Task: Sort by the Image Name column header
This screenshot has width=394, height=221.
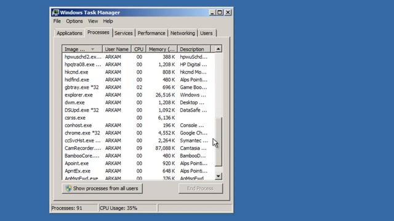Action: coord(82,49)
